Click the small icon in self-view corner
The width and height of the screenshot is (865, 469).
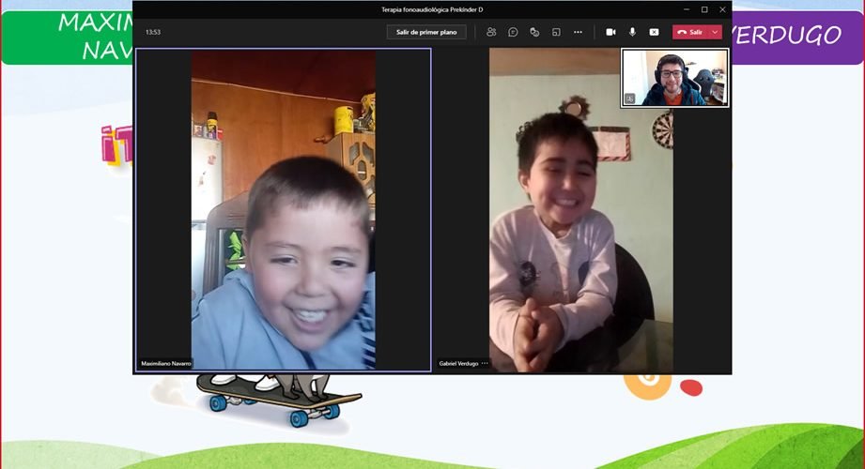point(629,98)
